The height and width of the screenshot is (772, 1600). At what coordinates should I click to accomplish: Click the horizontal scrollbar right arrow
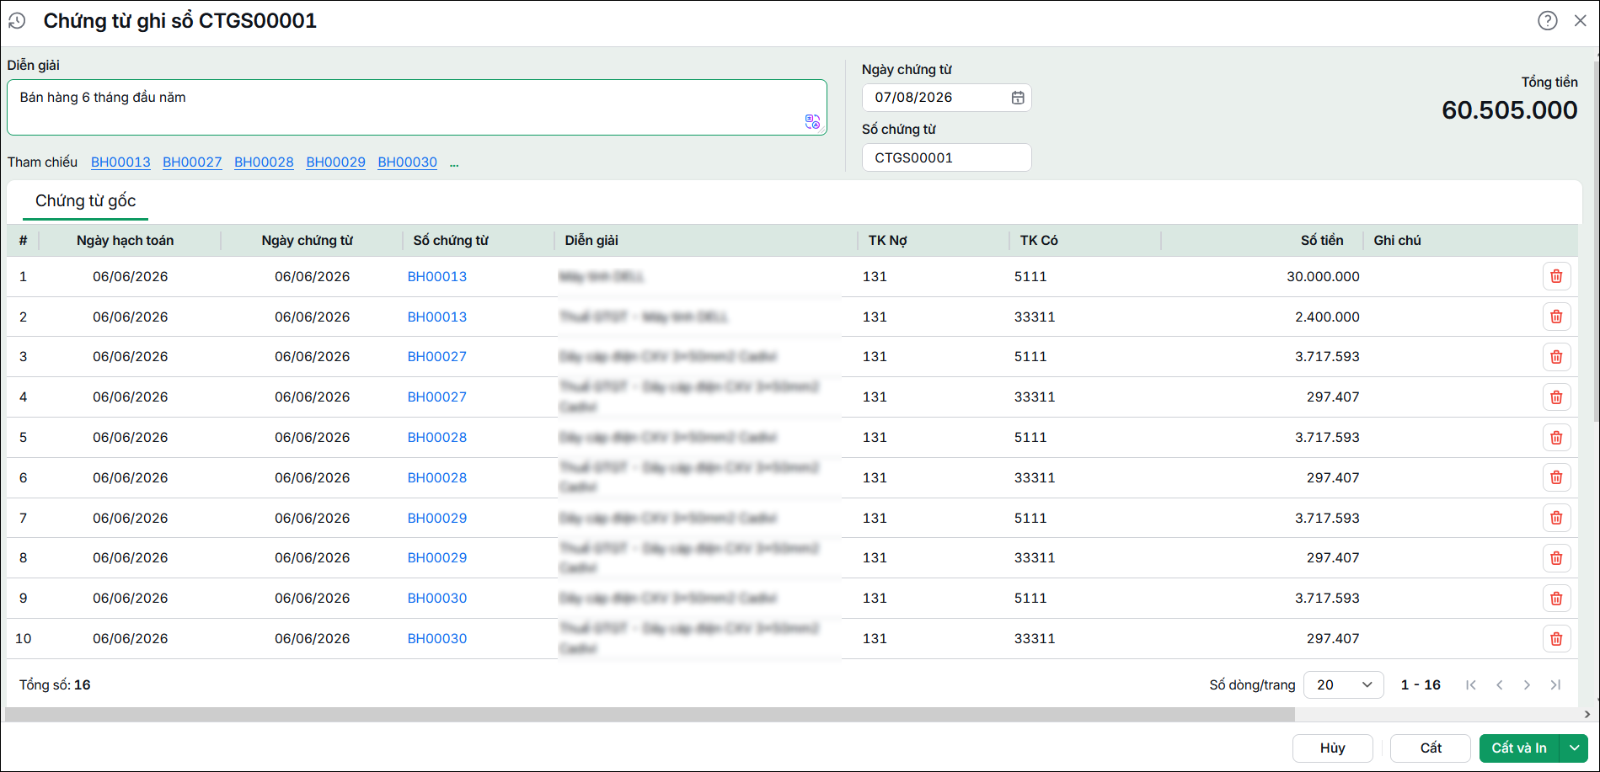(x=1587, y=715)
